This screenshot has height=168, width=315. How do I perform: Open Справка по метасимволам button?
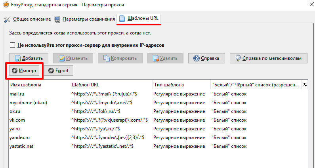(x=269, y=58)
